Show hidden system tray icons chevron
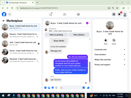Image resolution: width=131 pixels, height=98 pixels. click(101, 95)
